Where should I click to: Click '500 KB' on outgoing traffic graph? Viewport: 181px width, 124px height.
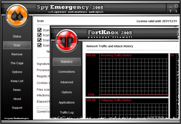click(91, 100)
